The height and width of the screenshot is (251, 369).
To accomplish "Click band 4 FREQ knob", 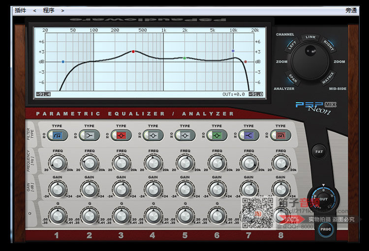I will click(x=153, y=163).
